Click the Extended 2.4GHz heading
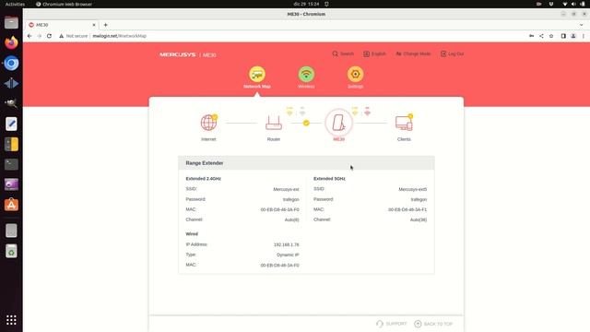The height and width of the screenshot is (332, 590). click(x=203, y=179)
